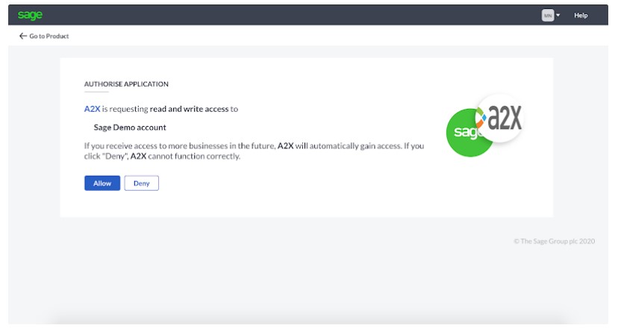Open the Help menu item
The width and height of the screenshot is (618, 334).
[x=581, y=15]
